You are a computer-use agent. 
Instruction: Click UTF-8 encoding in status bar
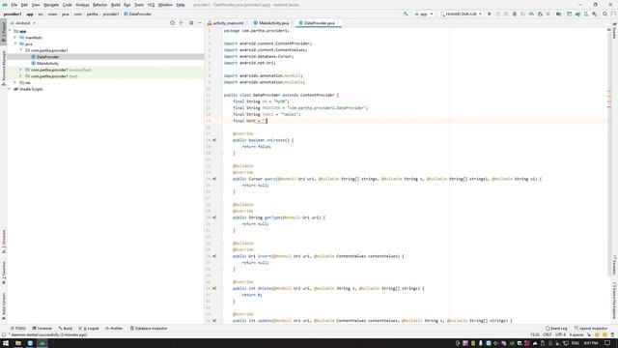(x=560, y=334)
